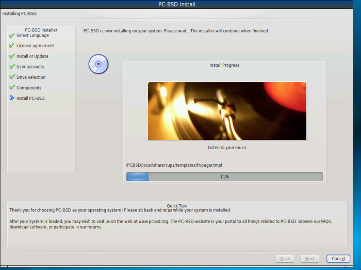Screen dimensions: 361x270
Task: Select the Install PC-BSD step
Action: [x=30, y=98]
